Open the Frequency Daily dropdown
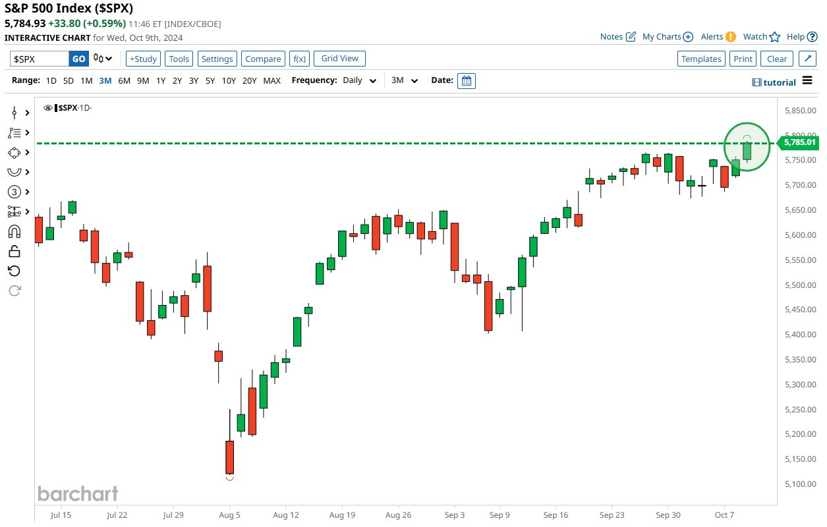Image resolution: width=827 pixels, height=527 pixels. 360,80
